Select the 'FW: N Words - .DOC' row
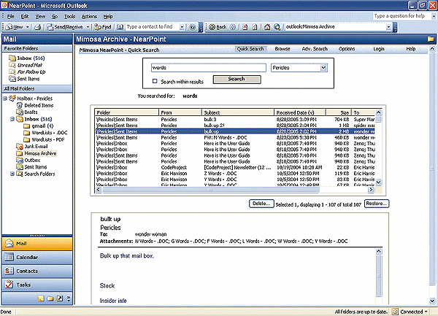The height and width of the screenshot is (316, 438). (235, 137)
